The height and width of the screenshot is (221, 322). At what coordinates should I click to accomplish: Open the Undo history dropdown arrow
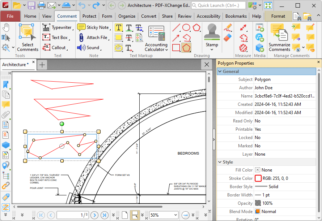click(x=89, y=5)
